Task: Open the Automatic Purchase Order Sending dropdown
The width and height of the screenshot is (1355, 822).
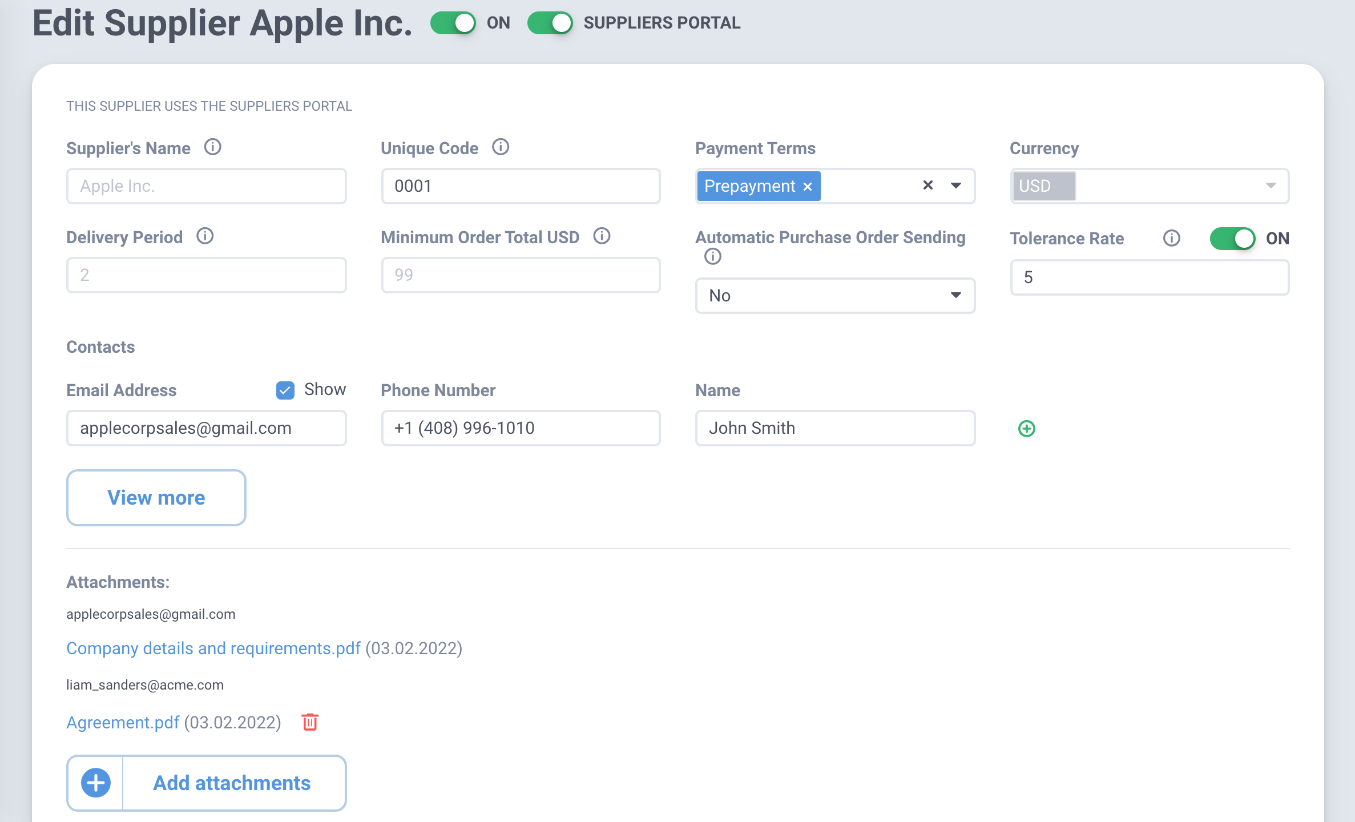Action: (x=835, y=296)
